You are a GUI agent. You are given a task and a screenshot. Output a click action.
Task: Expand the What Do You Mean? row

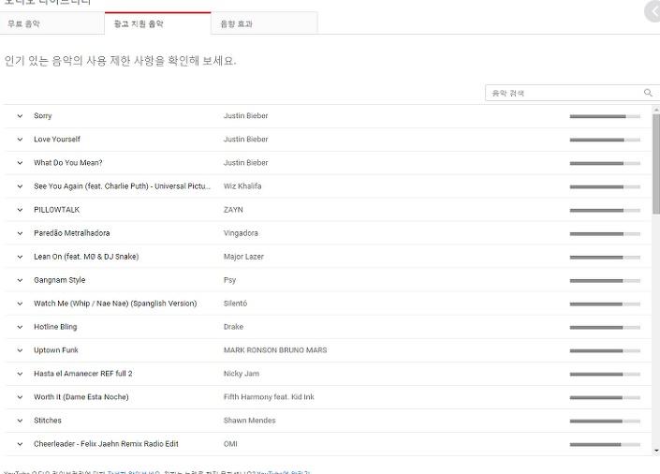[x=20, y=163]
